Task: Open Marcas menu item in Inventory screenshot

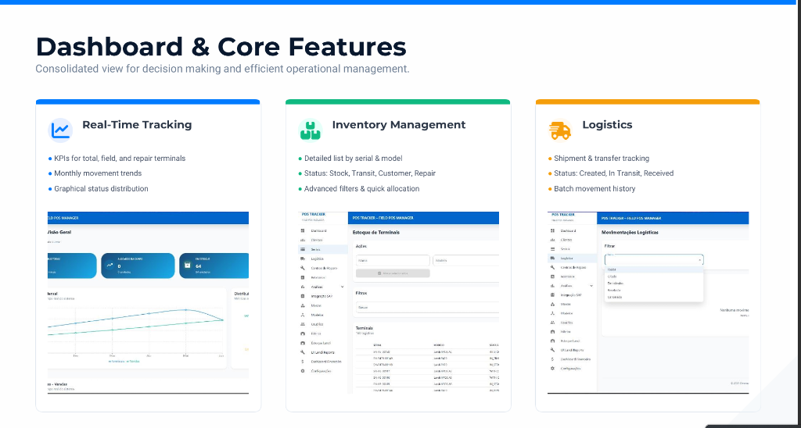Action: click(x=323, y=305)
